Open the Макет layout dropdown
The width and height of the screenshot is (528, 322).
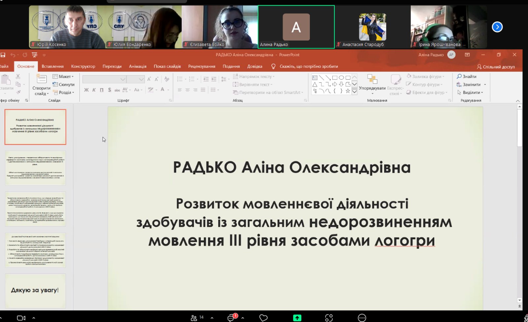pos(63,76)
